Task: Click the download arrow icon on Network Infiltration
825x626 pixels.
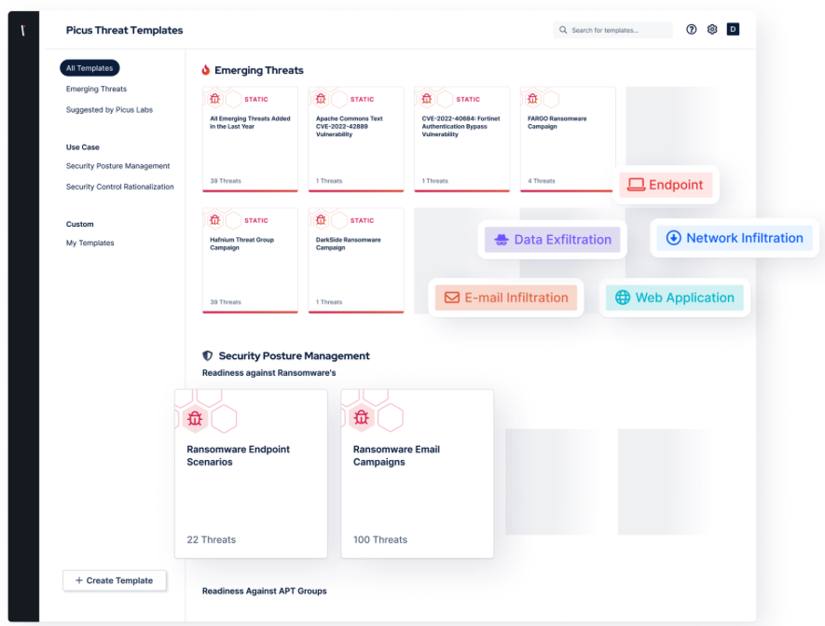Action: click(673, 238)
